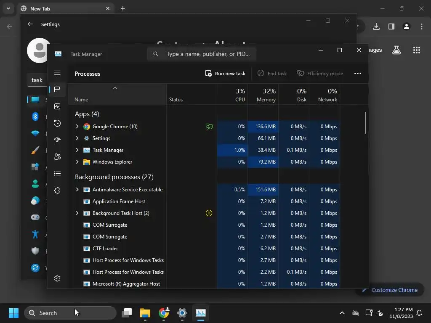Sort processes by Disk column header

click(294, 94)
